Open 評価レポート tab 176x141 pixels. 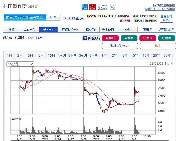point(70,29)
